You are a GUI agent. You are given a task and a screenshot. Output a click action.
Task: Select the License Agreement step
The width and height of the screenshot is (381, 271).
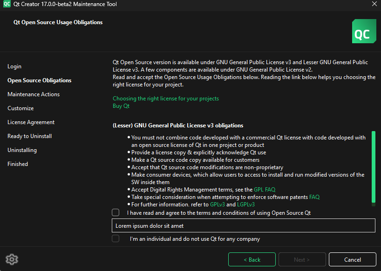click(31, 122)
